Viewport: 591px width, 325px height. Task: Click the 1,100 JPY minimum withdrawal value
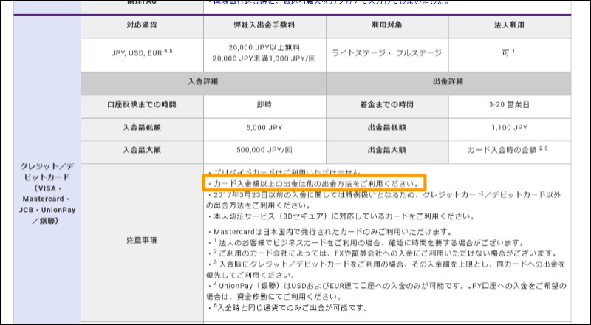(510, 128)
